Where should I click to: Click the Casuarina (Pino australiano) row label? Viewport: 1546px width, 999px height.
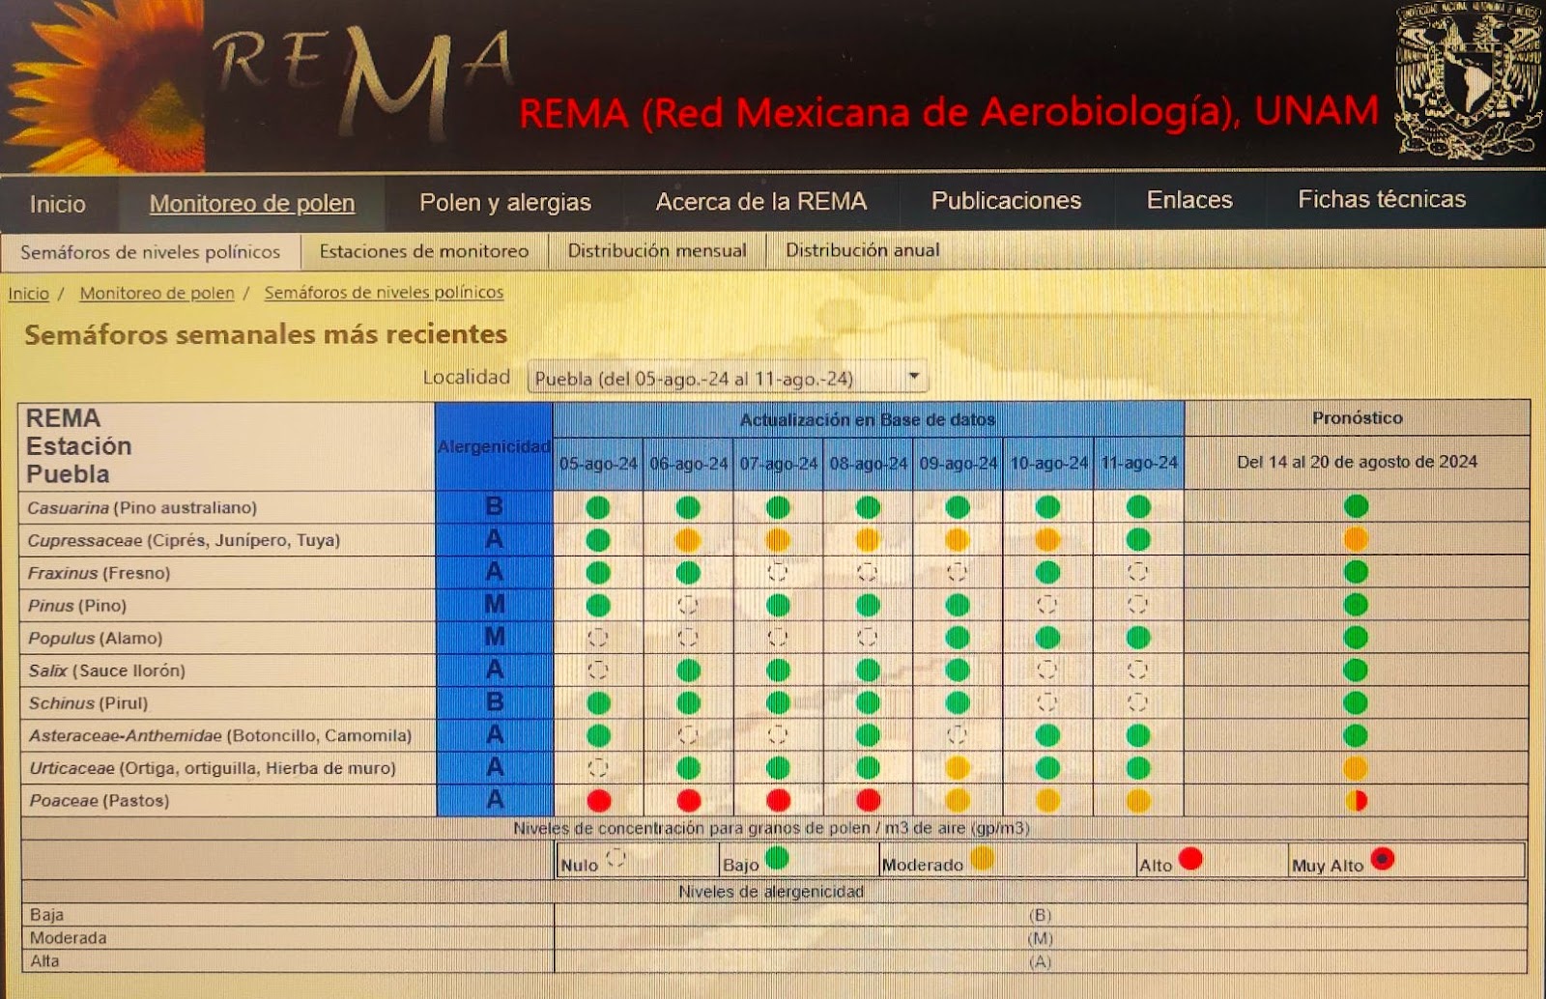pos(142,508)
